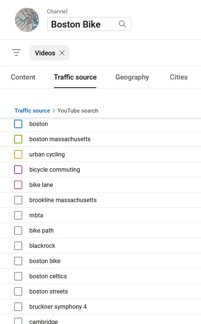The image size is (201, 324).
Task: Click the 'boston bike' search term
Action: [x=45, y=261]
